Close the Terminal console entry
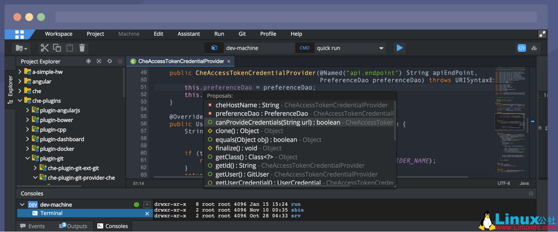This screenshot has width=558, height=232. tap(147, 214)
